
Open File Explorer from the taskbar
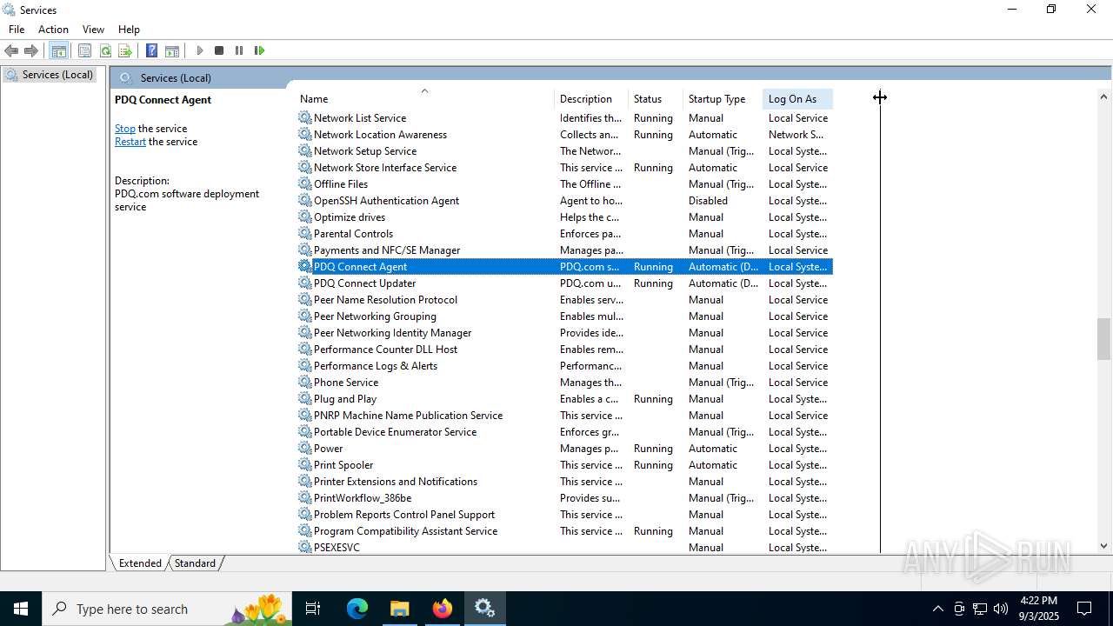[x=400, y=609]
